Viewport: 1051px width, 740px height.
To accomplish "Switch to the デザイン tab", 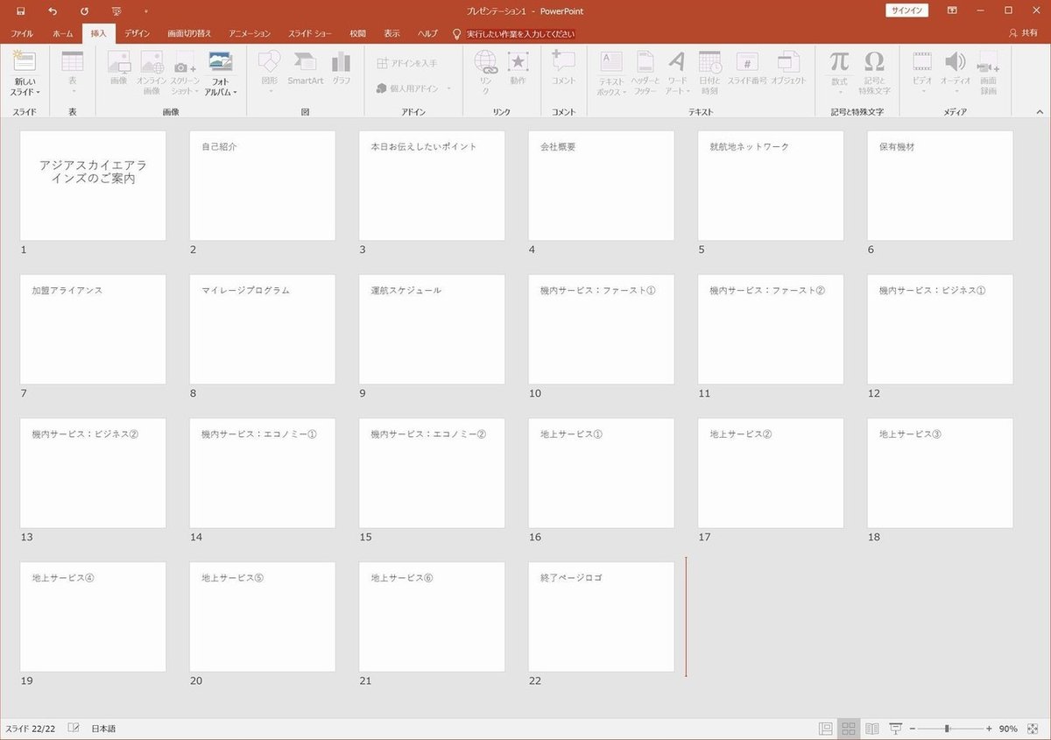I will (137, 33).
